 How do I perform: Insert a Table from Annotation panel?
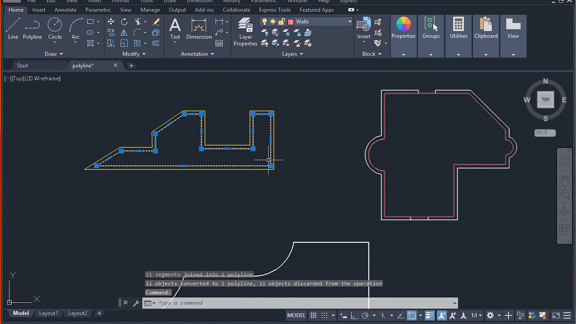(x=219, y=43)
